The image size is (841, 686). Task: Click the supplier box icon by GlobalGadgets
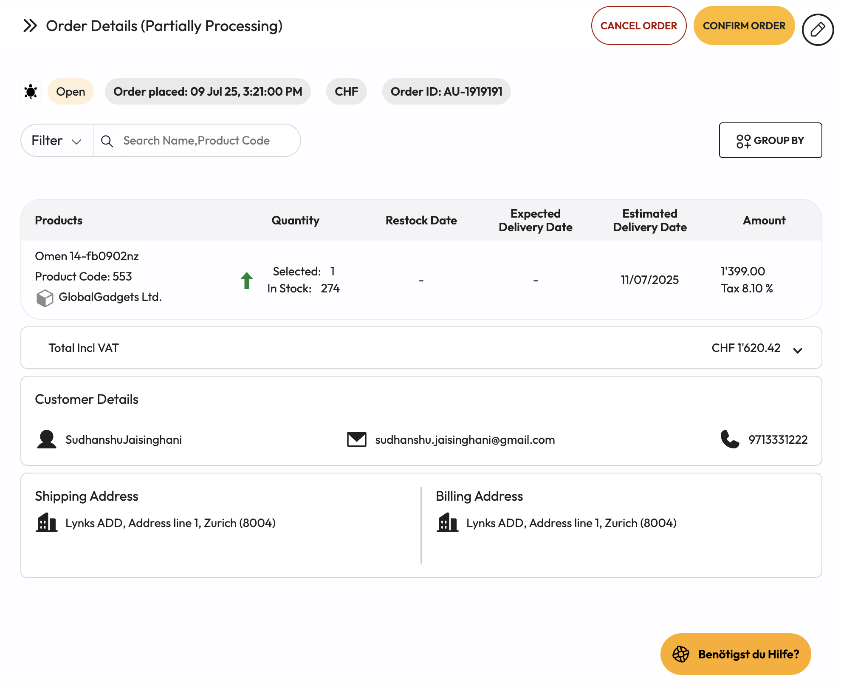[x=45, y=298]
